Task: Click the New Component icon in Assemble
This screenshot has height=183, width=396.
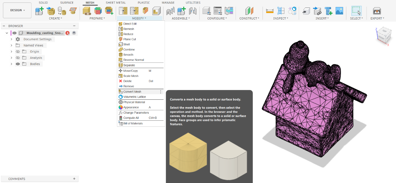Action: 182,11
